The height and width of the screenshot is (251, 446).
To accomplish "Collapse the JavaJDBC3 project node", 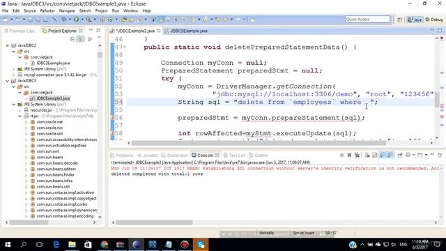I will pyautogui.click(x=8, y=81).
